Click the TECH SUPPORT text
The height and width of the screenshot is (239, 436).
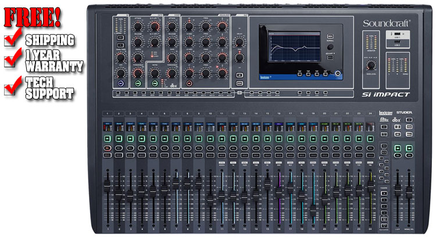(x=49, y=88)
